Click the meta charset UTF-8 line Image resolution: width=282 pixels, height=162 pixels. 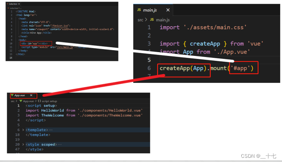click(36, 22)
